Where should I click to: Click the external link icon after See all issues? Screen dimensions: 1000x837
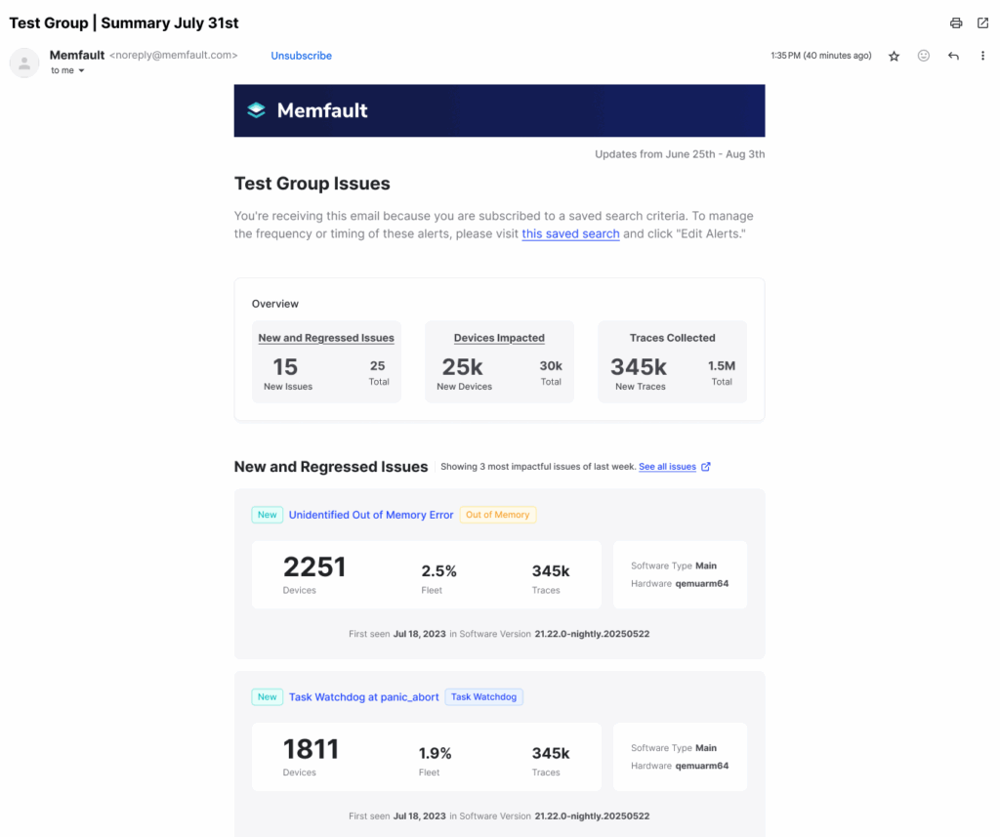[706, 466]
